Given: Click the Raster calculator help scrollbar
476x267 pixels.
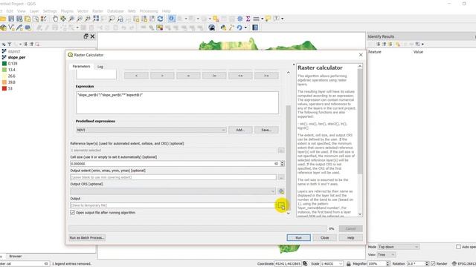Looking at the screenshot, I should tap(360, 122).
